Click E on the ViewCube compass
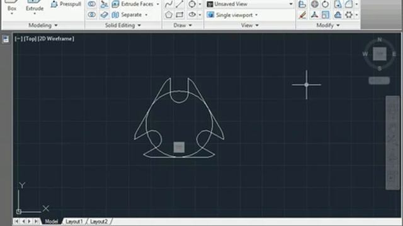The image size is (403, 226). click(394, 54)
